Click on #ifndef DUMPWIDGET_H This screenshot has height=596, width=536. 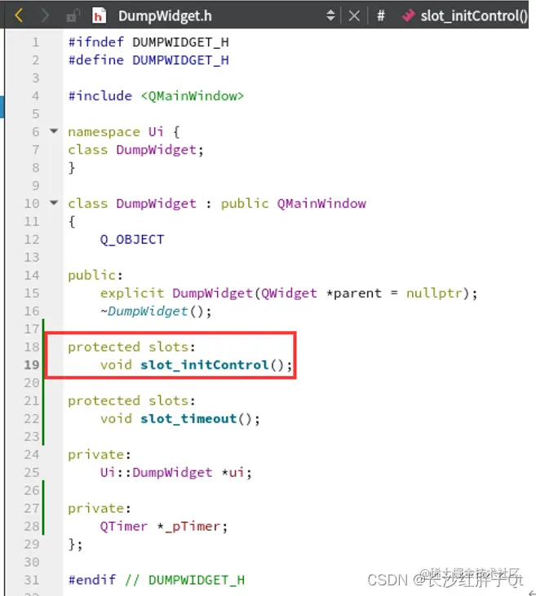point(148,42)
